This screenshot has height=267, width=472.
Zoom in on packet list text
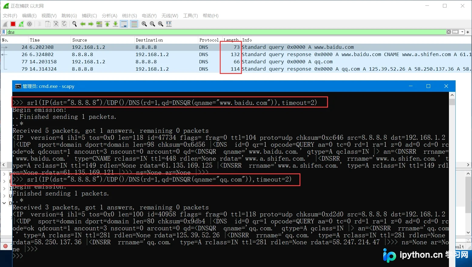pos(144,24)
